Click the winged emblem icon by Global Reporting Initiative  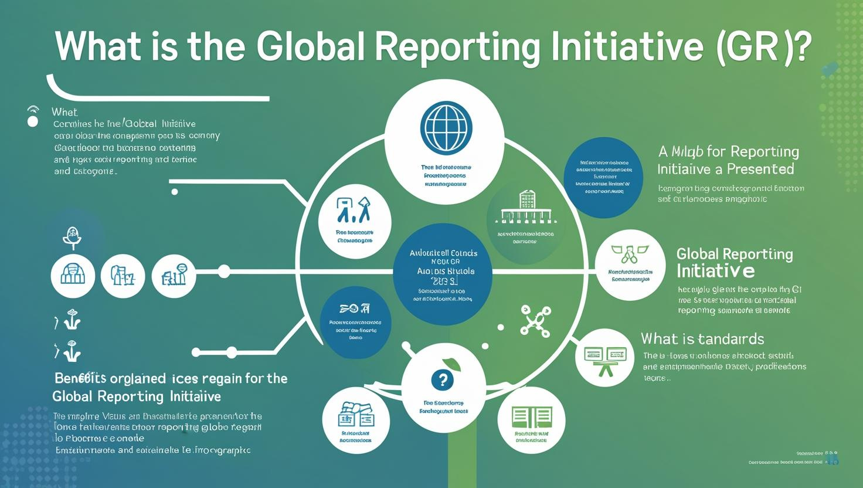pyautogui.click(x=630, y=254)
